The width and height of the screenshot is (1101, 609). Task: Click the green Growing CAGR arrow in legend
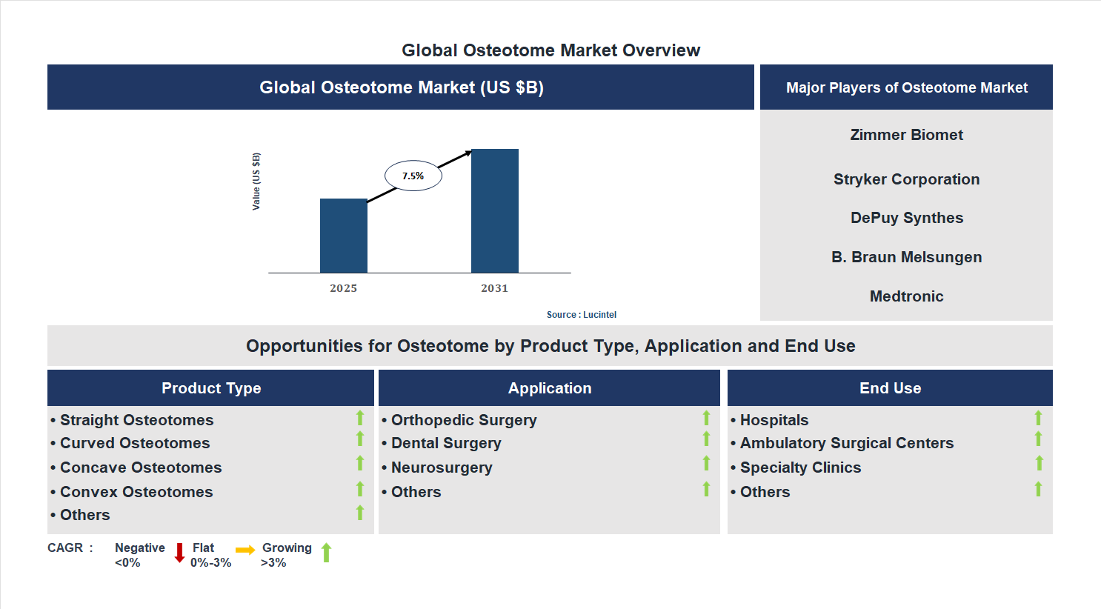pos(326,553)
